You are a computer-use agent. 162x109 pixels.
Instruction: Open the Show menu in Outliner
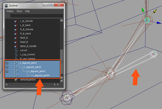pyautogui.click(x=19, y=11)
